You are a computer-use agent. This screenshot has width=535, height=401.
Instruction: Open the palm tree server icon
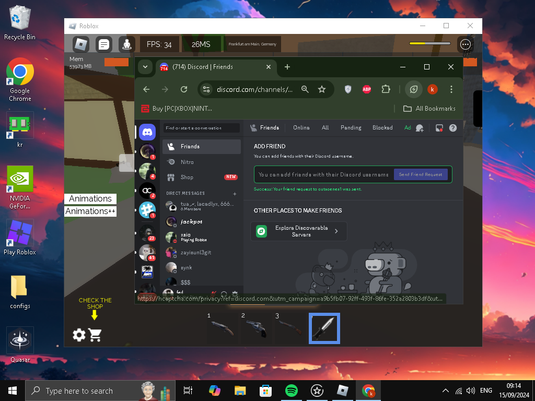(147, 272)
